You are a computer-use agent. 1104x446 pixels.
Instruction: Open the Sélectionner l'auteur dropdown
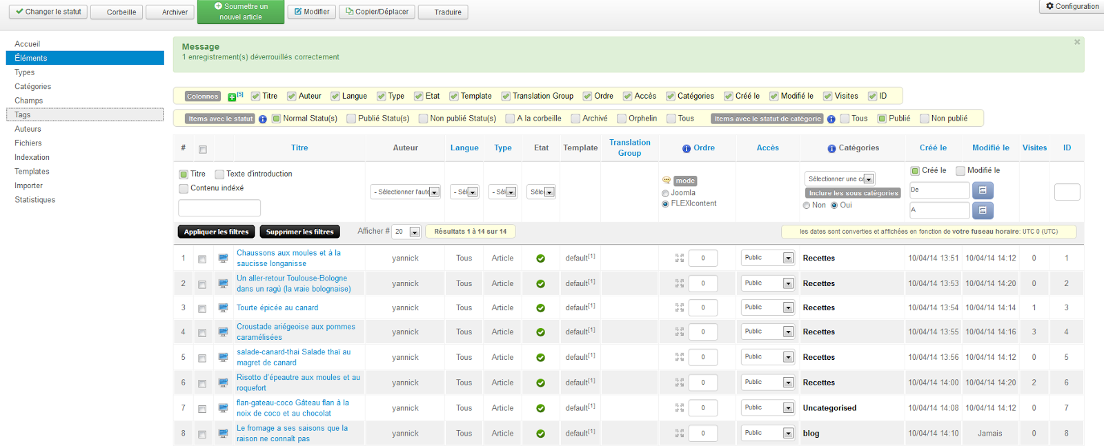pos(406,192)
